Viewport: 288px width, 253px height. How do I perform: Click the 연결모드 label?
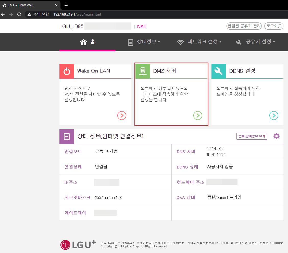tap(73, 151)
